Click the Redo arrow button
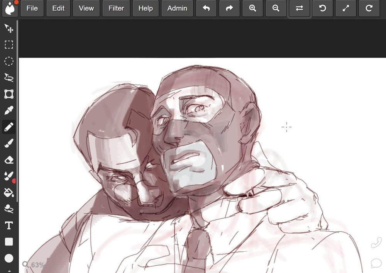The height and width of the screenshot is (273, 386). click(229, 8)
